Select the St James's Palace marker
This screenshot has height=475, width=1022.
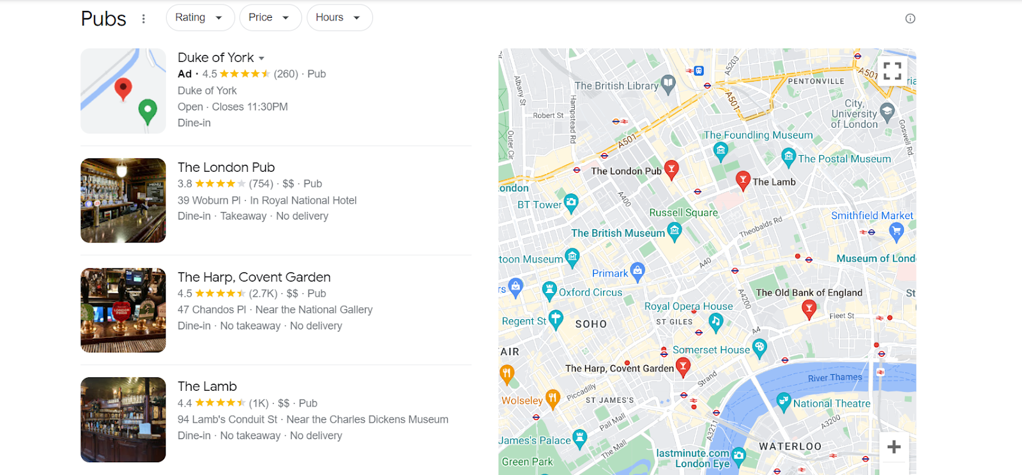pyautogui.click(x=579, y=439)
